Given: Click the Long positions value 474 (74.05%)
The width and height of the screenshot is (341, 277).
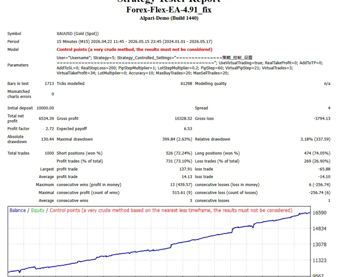Looking at the screenshot, I should click(317, 153).
